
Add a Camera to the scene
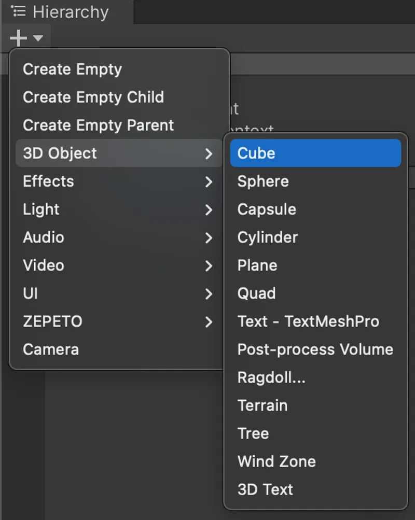[x=50, y=349]
